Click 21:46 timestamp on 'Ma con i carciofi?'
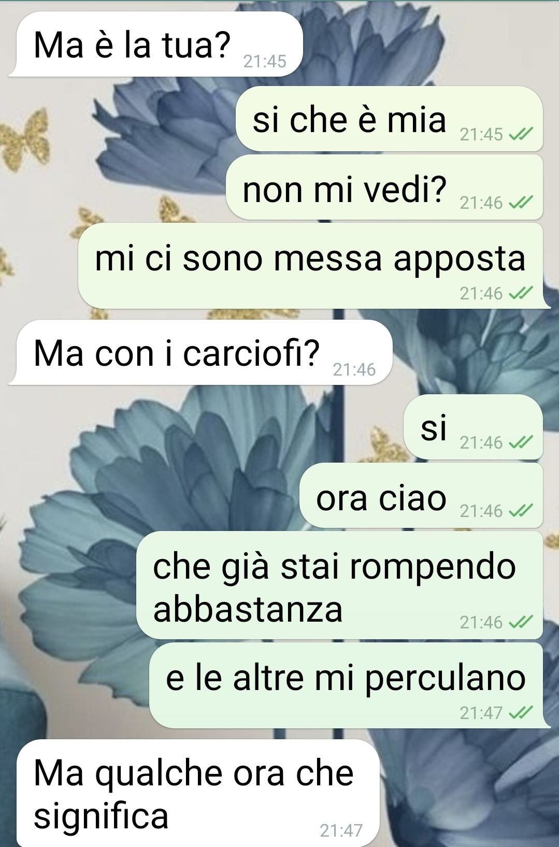This screenshot has width=559, height=847. [x=354, y=370]
